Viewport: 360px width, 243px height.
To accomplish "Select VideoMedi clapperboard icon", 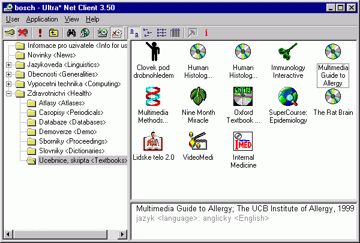I will point(198,141).
